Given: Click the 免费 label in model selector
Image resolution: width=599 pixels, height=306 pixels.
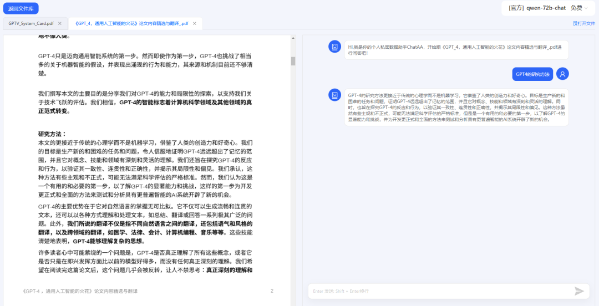Looking at the screenshot, I should [x=576, y=8].
